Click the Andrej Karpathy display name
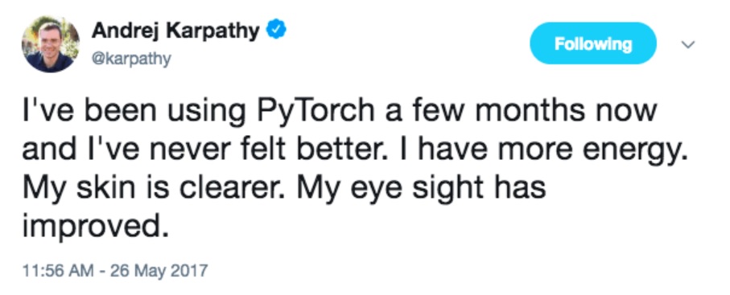This screenshot has height=295, width=730. 175,31
